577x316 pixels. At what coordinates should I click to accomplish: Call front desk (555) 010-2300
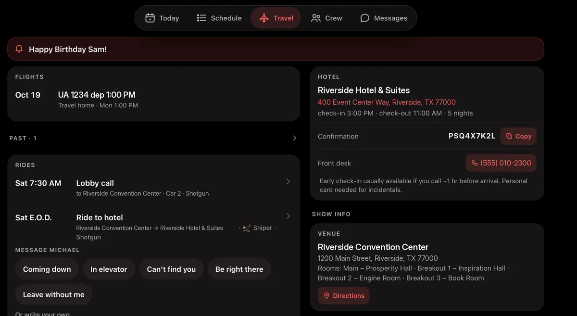[x=501, y=163]
